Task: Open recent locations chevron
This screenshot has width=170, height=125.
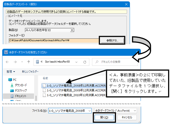Action: click(22, 62)
